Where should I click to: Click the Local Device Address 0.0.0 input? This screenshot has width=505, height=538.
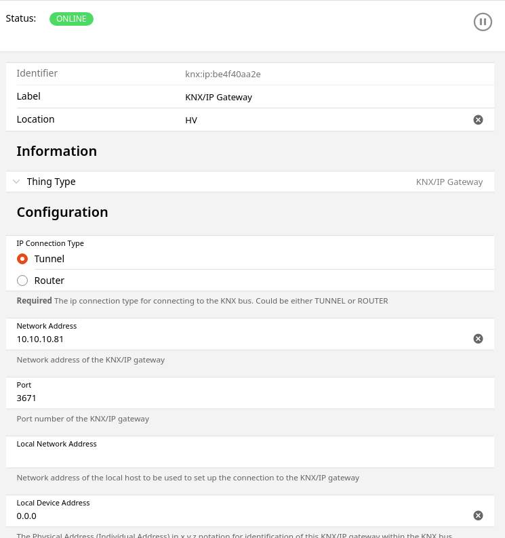[237, 516]
